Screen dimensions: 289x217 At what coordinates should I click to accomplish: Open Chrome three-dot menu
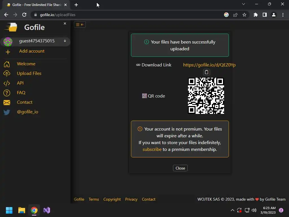point(283,15)
